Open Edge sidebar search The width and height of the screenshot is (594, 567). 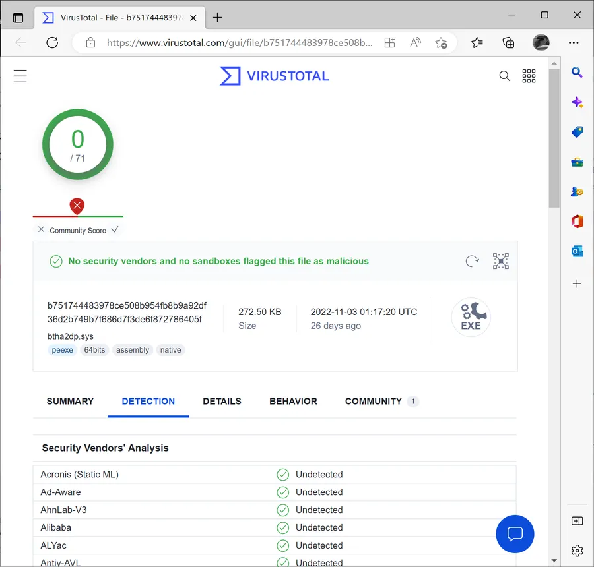[577, 72]
